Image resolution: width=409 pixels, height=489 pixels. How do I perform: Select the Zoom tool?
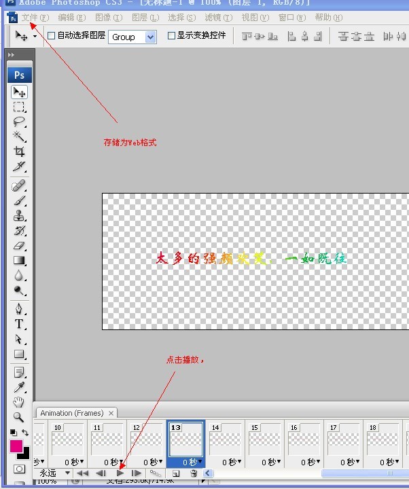click(x=19, y=417)
